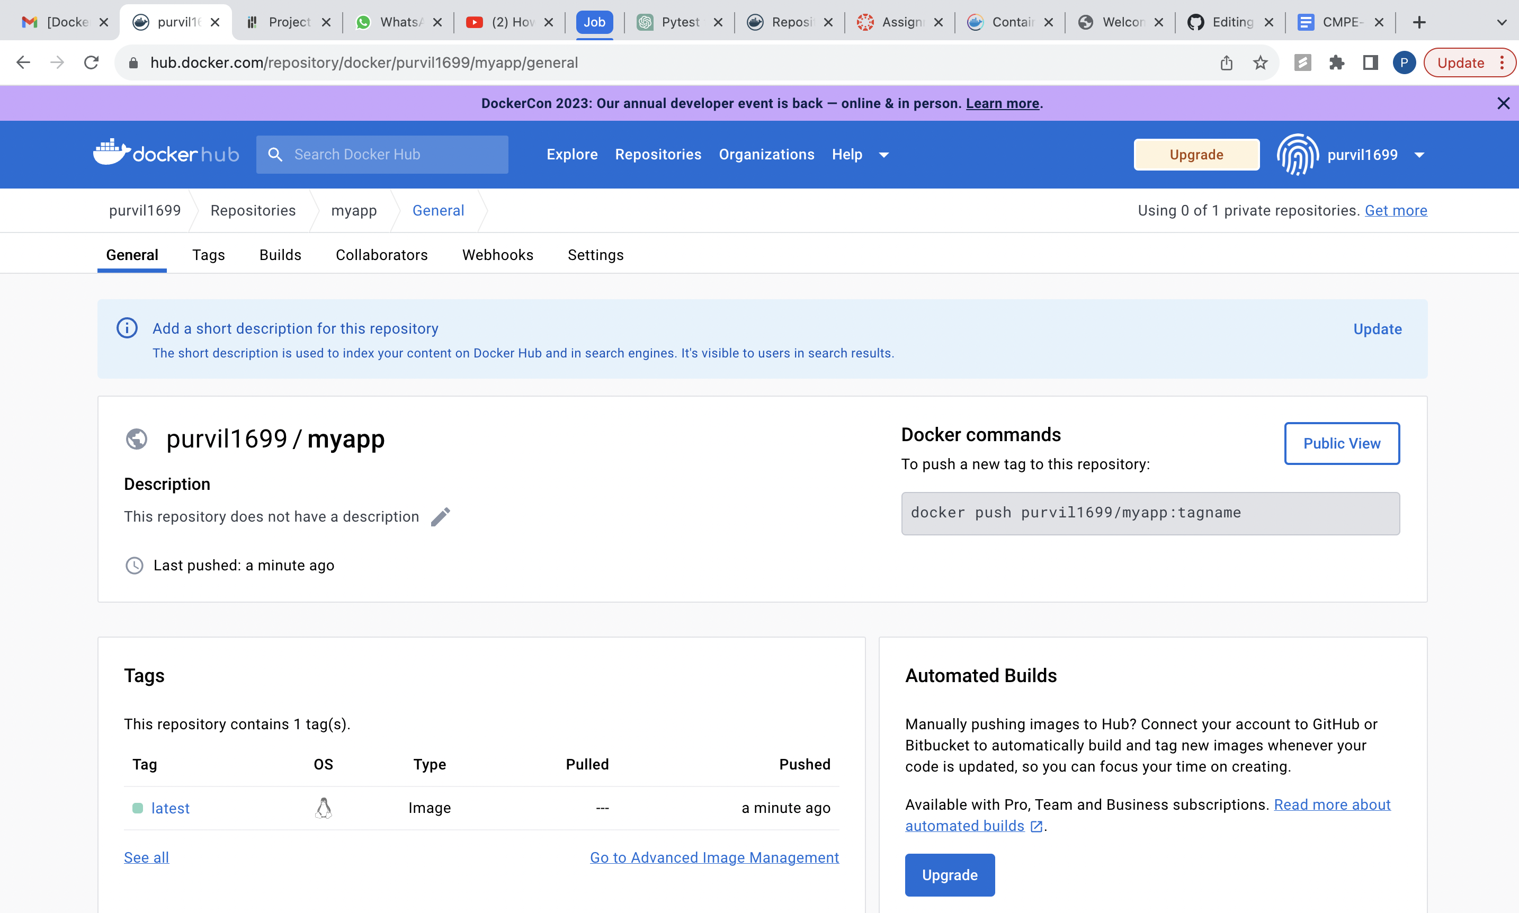This screenshot has height=913, width=1519.
Task: Open the browser tab search chevron
Action: pos(1502,22)
